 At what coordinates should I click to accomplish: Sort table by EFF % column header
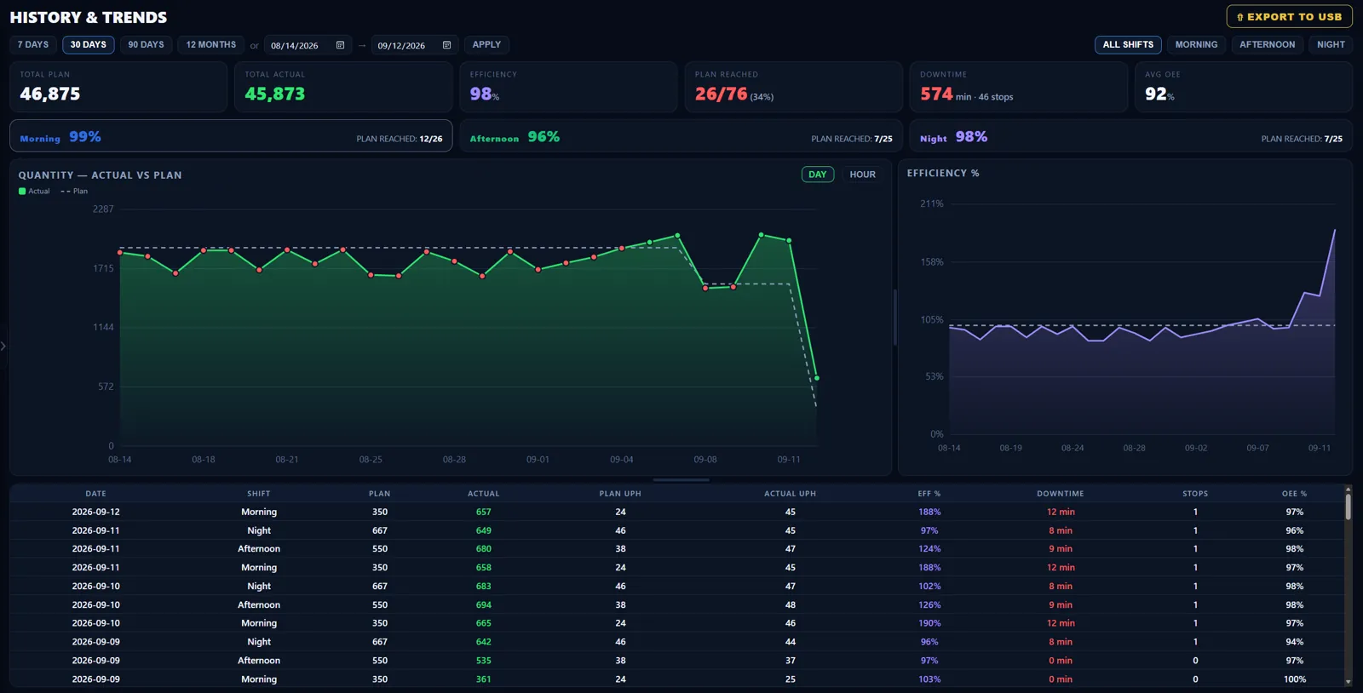point(929,494)
